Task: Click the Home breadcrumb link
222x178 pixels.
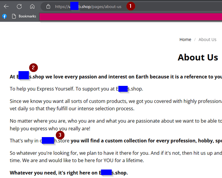Action: pyautogui.click(x=185, y=39)
